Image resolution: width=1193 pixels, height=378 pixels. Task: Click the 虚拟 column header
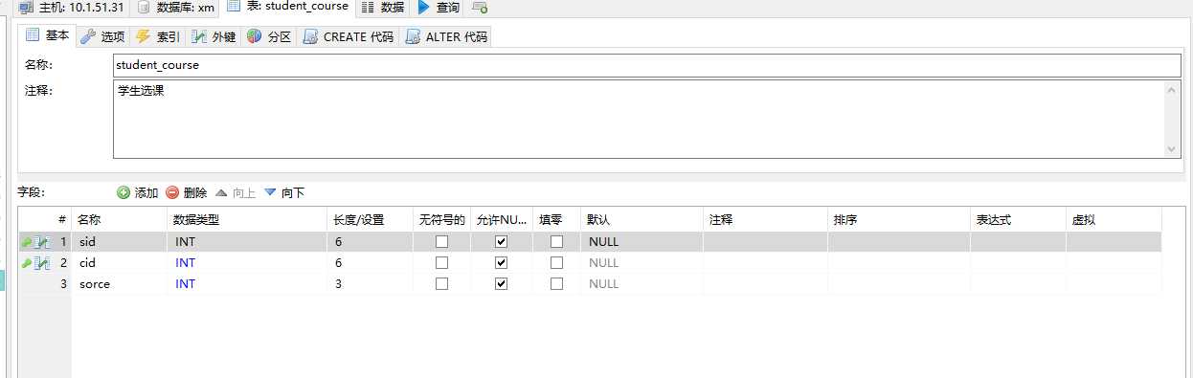(1114, 220)
